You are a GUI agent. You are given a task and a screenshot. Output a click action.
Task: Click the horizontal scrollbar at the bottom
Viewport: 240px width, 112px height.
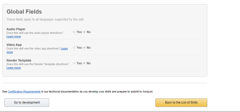120,111
